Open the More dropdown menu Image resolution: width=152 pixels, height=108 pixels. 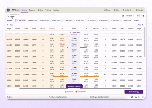tap(107, 10)
